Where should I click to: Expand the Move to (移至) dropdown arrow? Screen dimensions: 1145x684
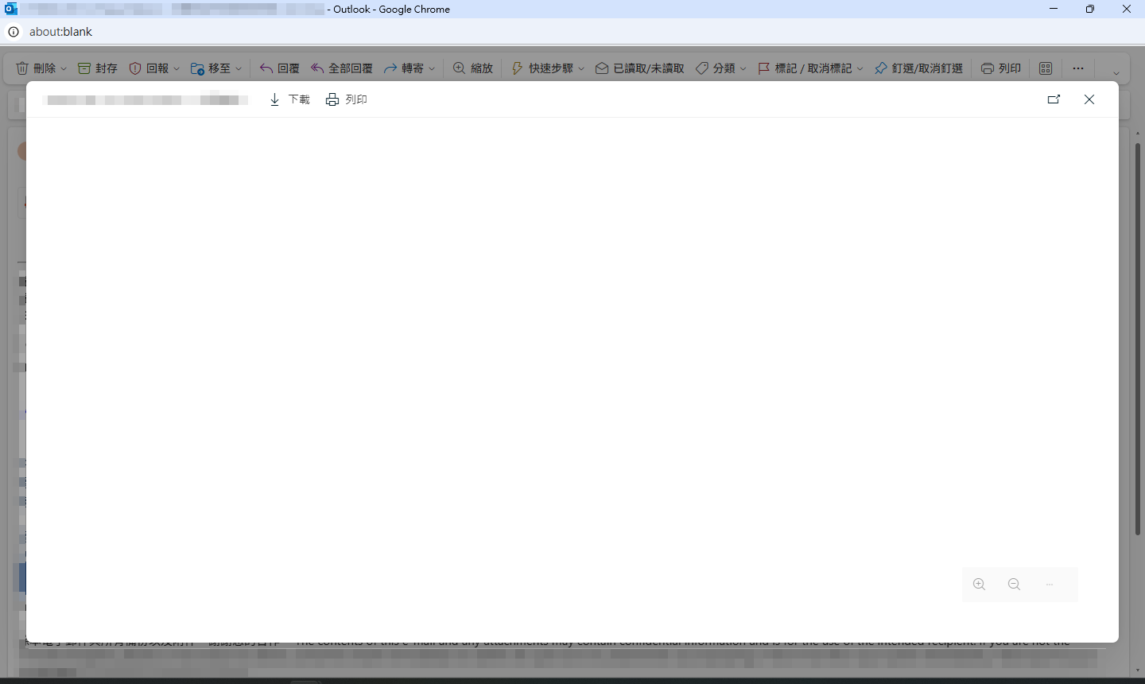239,68
